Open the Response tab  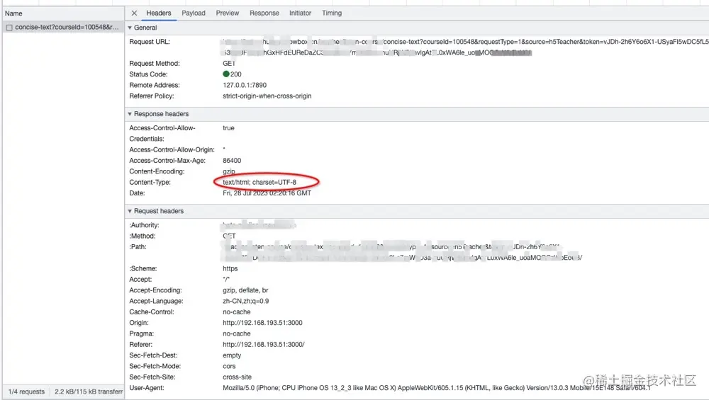click(x=264, y=13)
